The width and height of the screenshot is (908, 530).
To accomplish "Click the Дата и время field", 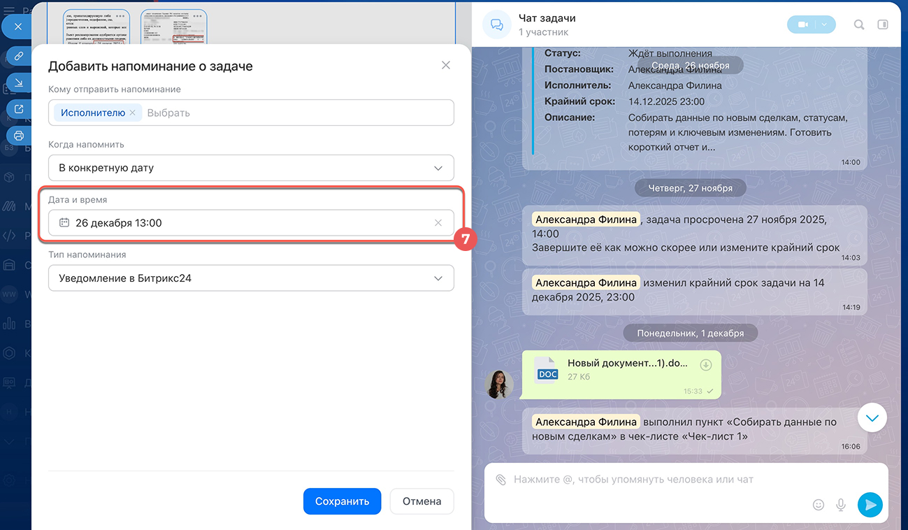I will [245, 223].
